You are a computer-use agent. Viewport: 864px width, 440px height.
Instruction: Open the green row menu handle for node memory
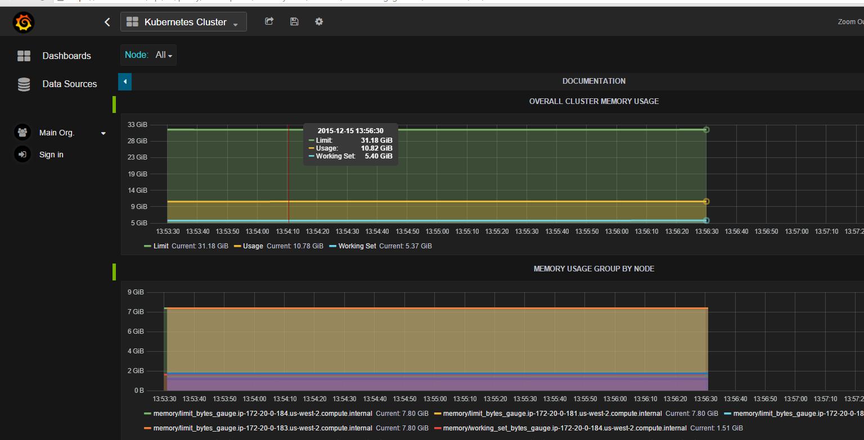(x=115, y=272)
